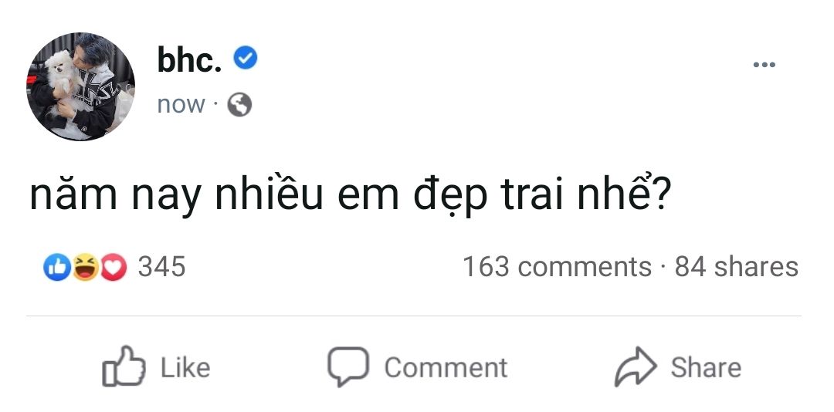The image size is (834, 412).
Task: Hit the curved arrow Share icon
Action: 634,367
